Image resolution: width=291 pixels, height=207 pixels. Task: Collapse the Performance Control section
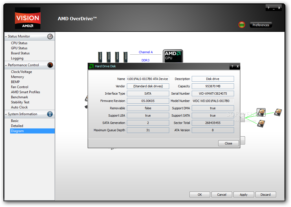pyautogui.click(x=6, y=65)
